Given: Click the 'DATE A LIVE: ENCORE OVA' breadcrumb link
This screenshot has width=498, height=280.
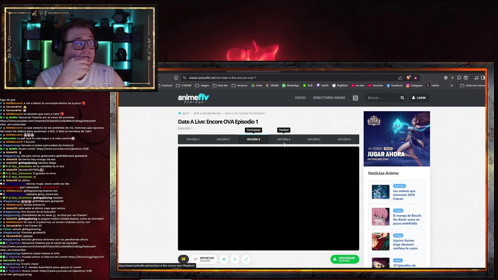Looking at the screenshot, I should pyautogui.click(x=207, y=114).
